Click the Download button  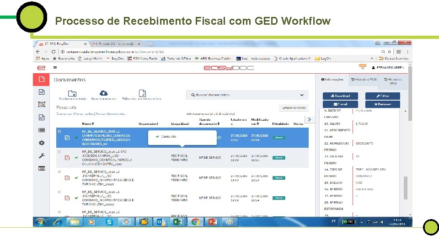pos(340,96)
